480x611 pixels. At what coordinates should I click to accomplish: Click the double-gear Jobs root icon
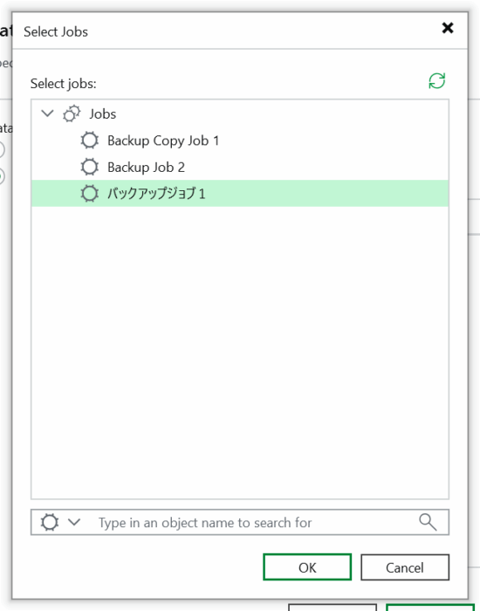(72, 113)
